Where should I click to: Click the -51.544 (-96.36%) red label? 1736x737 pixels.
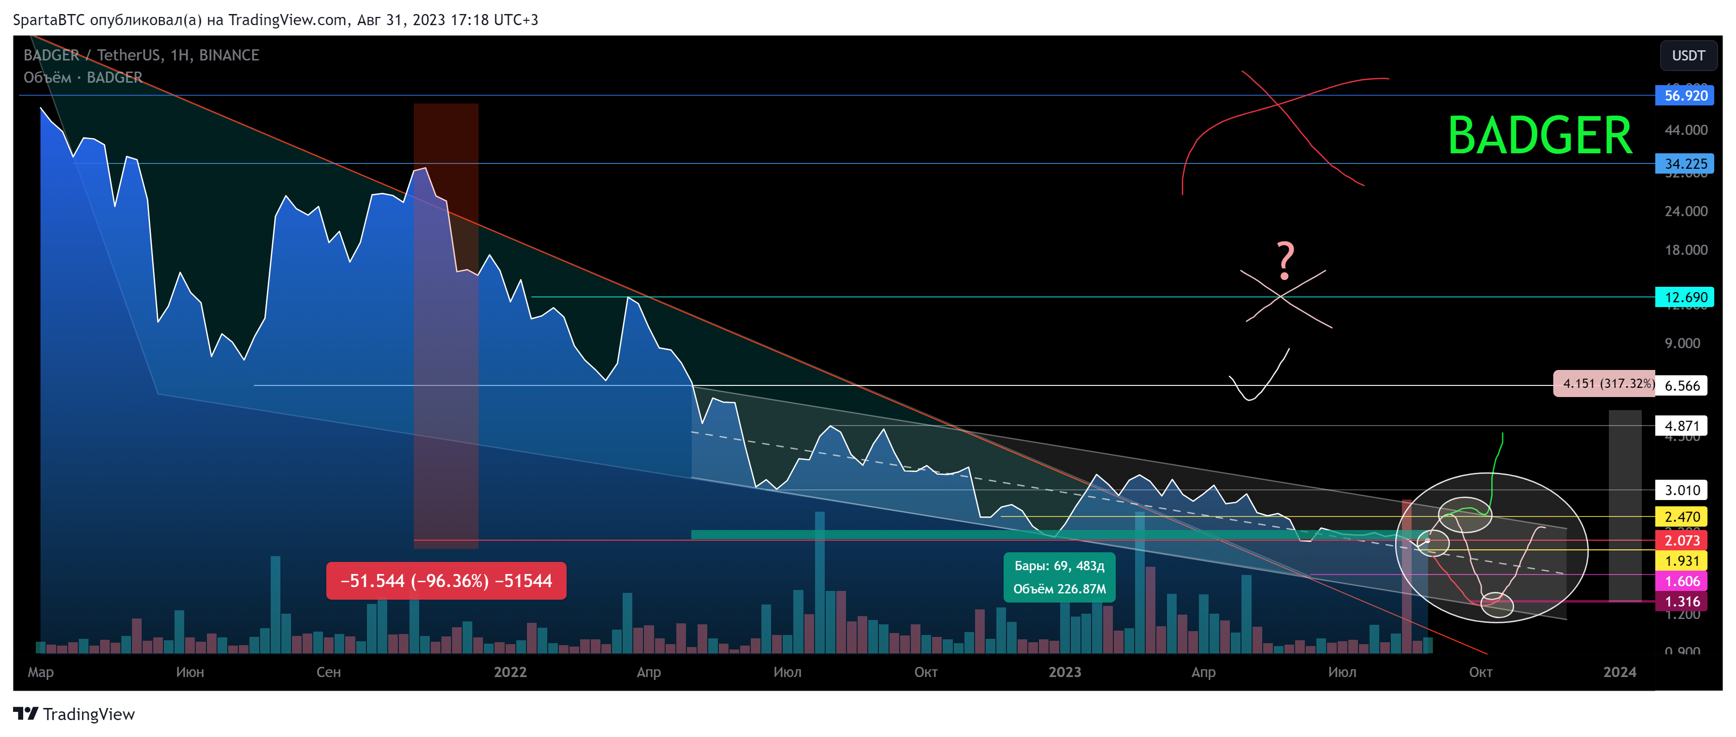tap(446, 581)
